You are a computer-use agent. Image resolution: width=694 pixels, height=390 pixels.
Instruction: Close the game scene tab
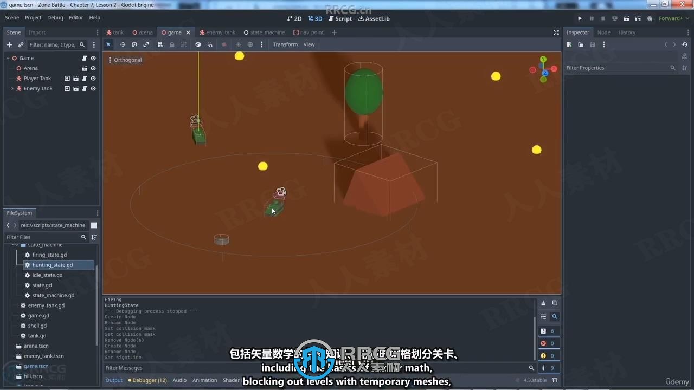188,32
